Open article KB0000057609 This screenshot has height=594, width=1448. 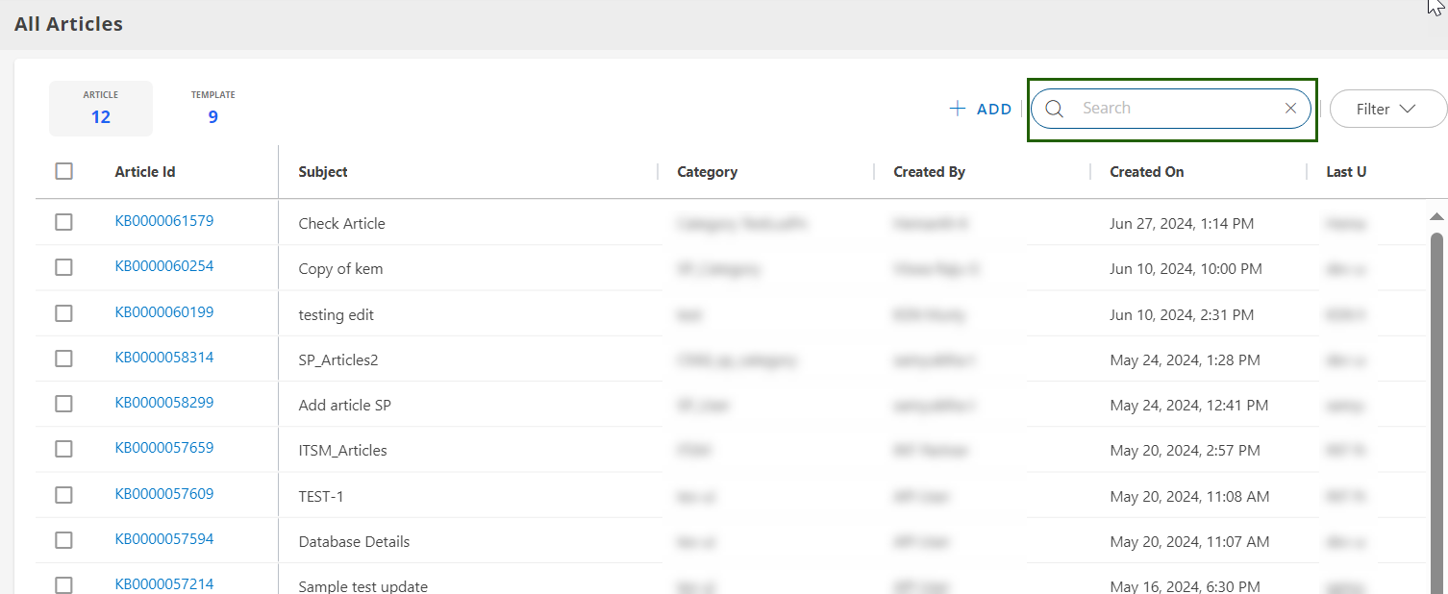pos(164,494)
